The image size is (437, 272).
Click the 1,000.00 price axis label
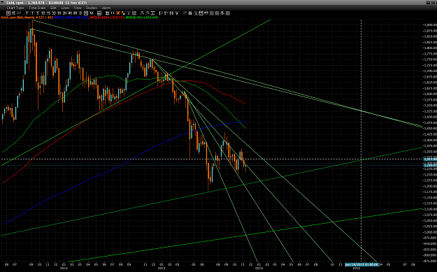tap(431, 232)
